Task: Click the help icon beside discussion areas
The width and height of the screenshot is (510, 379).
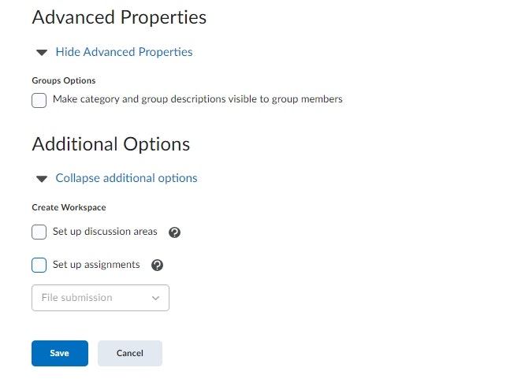Action: click(x=175, y=232)
